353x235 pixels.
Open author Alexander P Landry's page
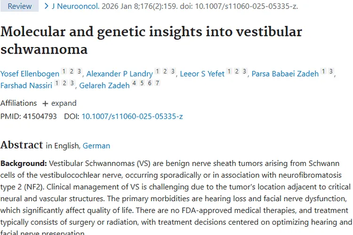coord(120,73)
